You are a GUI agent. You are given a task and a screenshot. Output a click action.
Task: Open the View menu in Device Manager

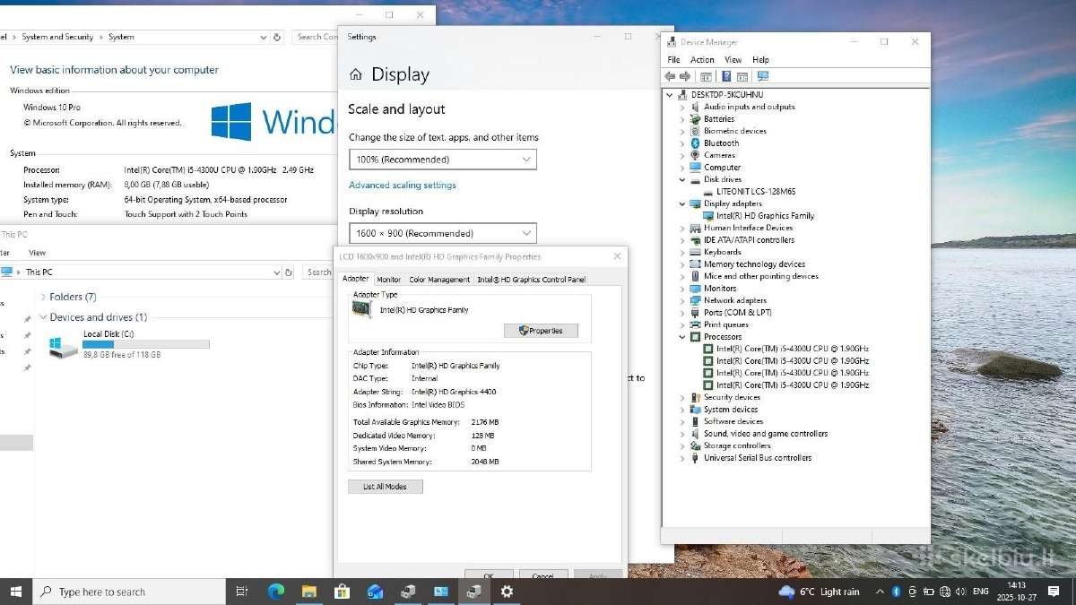pyautogui.click(x=733, y=60)
